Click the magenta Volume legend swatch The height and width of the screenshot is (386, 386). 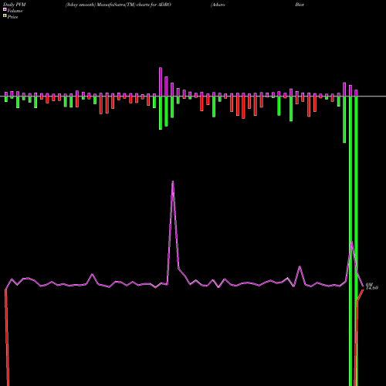pos(5,9)
